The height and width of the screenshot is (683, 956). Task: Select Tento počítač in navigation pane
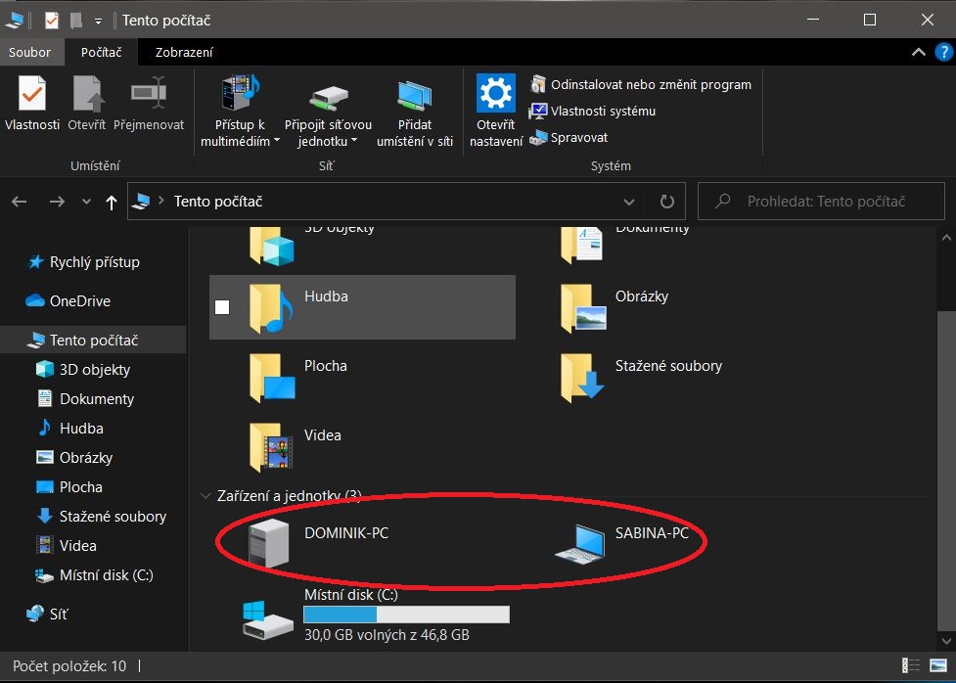pyautogui.click(x=93, y=341)
